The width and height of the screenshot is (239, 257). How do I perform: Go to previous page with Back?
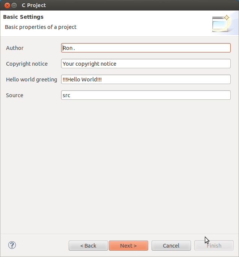tap(88, 246)
